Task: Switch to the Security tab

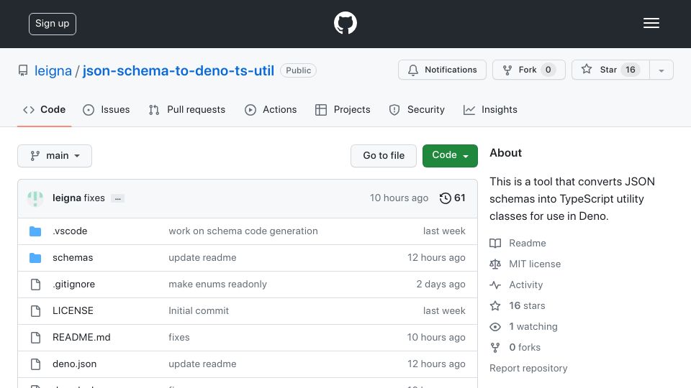Action: 417,109
